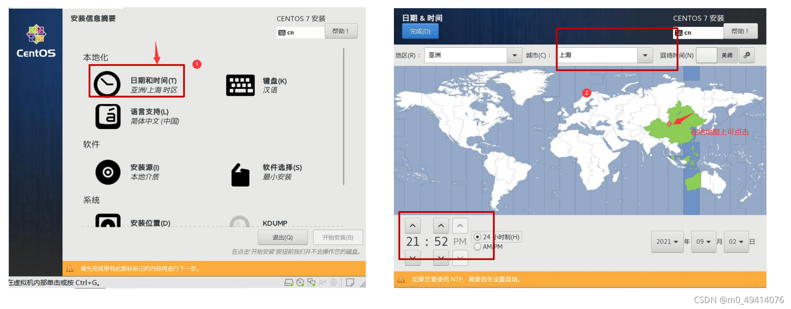Toggle the 网络时间(N) switch
Image resolution: width=791 pixels, height=309 pixels.
(x=716, y=55)
